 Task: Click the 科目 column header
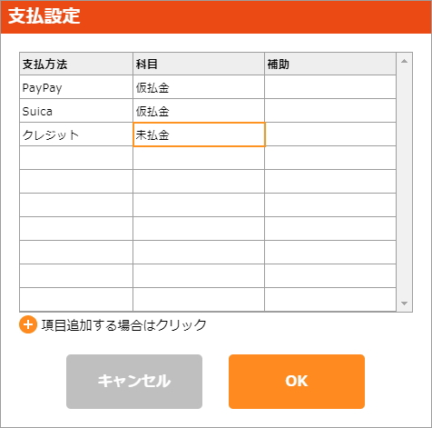(x=199, y=64)
